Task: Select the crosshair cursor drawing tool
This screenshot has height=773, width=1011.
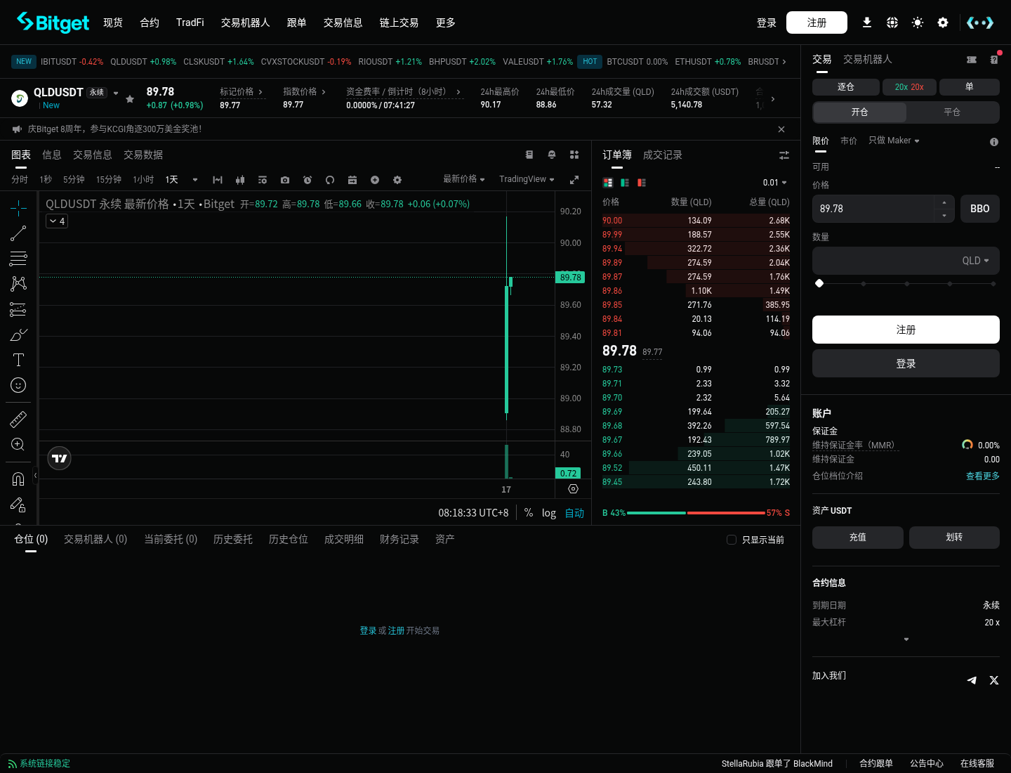Action: click(x=18, y=207)
